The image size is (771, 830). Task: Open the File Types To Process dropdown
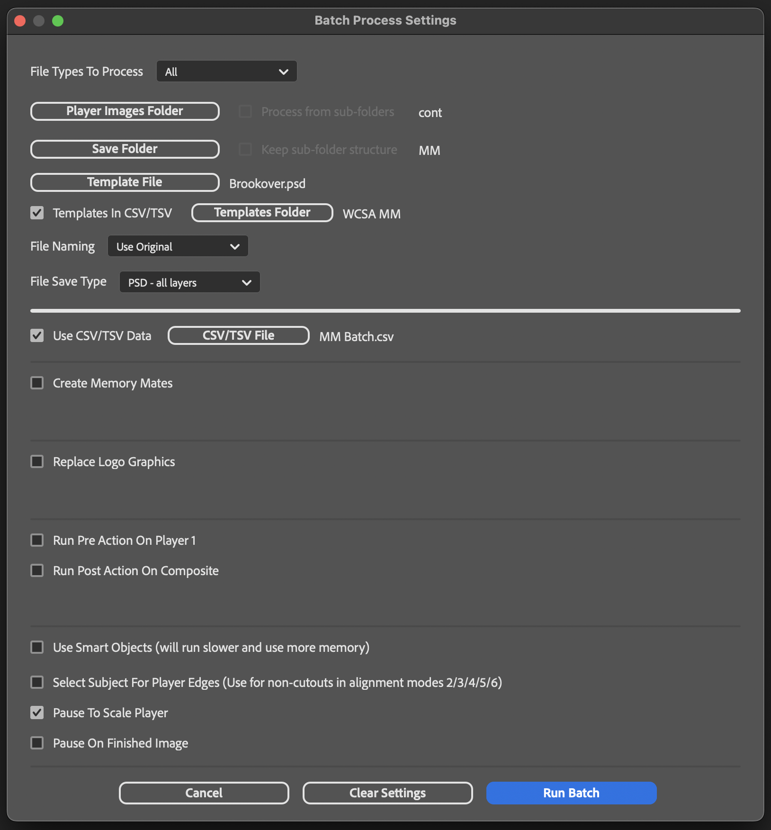226,72
